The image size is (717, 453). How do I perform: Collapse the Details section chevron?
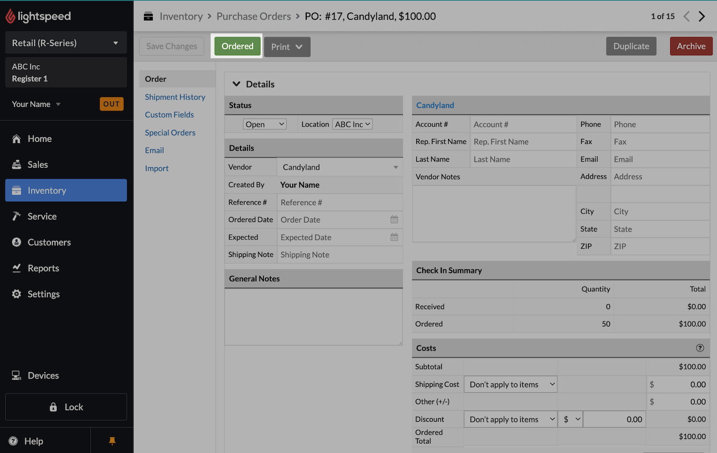click(237, 84)
